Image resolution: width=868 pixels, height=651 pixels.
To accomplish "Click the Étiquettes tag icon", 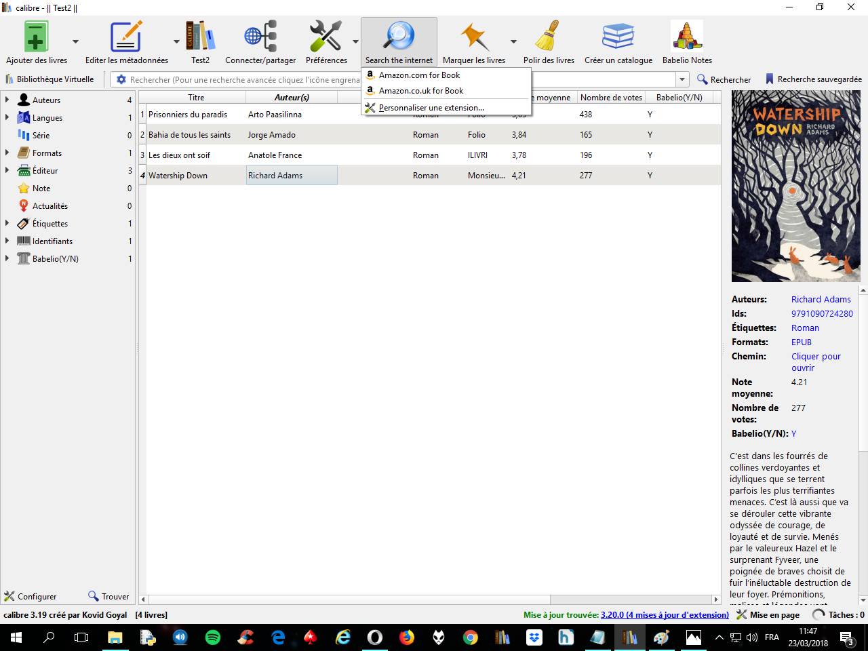I will [x=24, y=223].
